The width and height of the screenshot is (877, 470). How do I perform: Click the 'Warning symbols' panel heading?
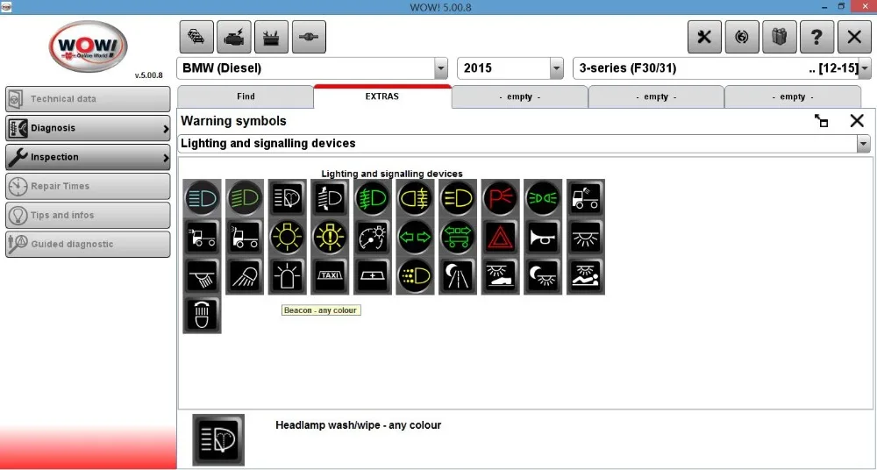click(x=234, y=121)
